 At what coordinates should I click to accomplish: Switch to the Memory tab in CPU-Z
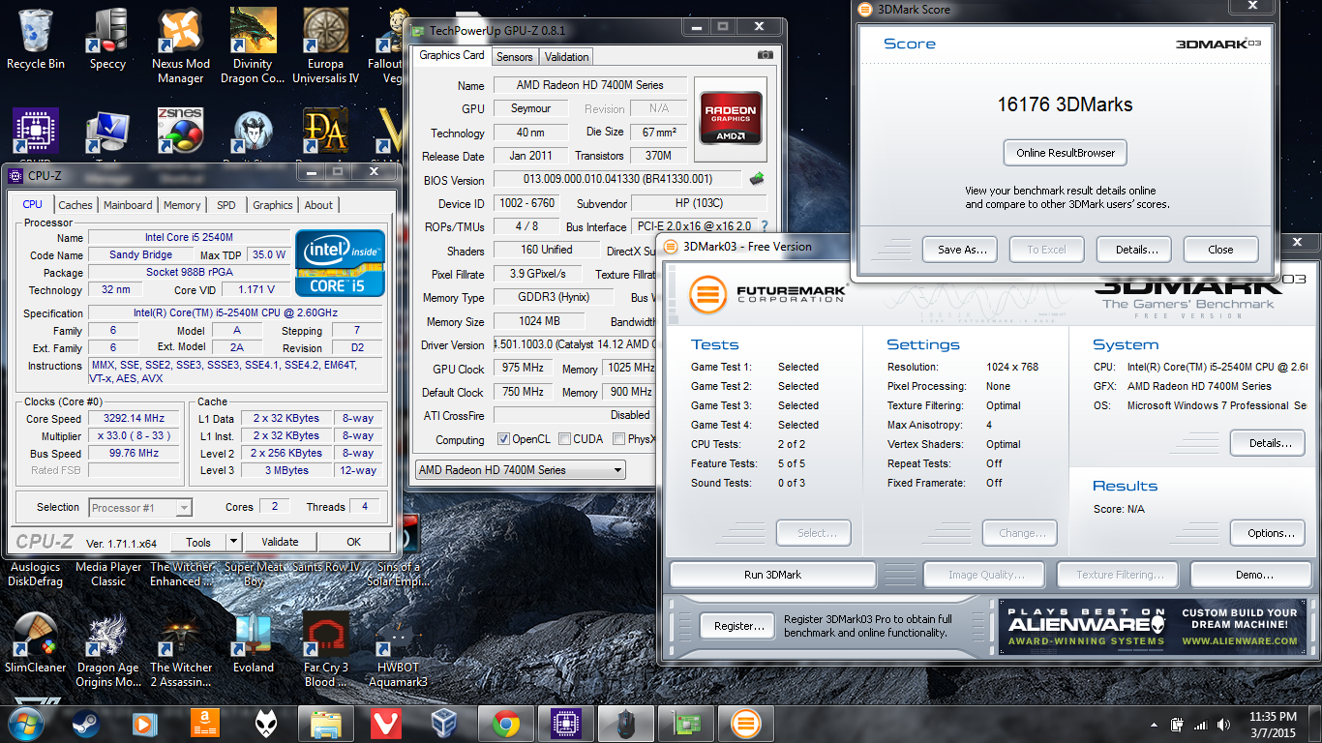pyautogui.click(x=182, y=205)
